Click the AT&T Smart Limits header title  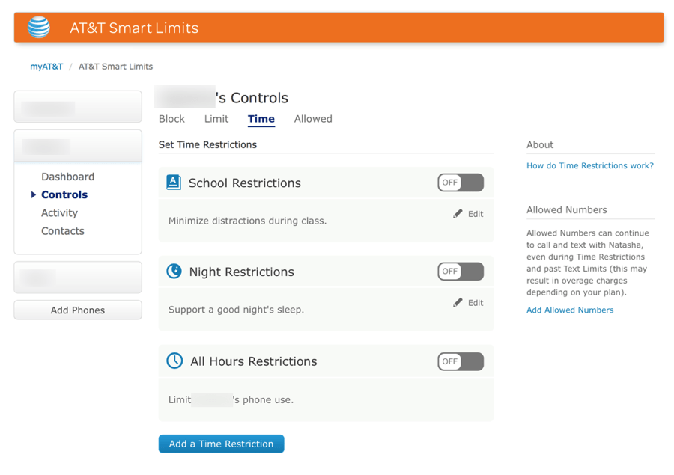coord(134,28)
